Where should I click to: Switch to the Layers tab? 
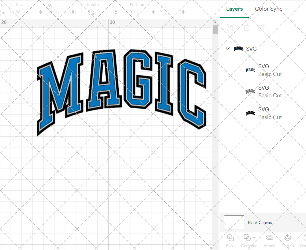234,9
